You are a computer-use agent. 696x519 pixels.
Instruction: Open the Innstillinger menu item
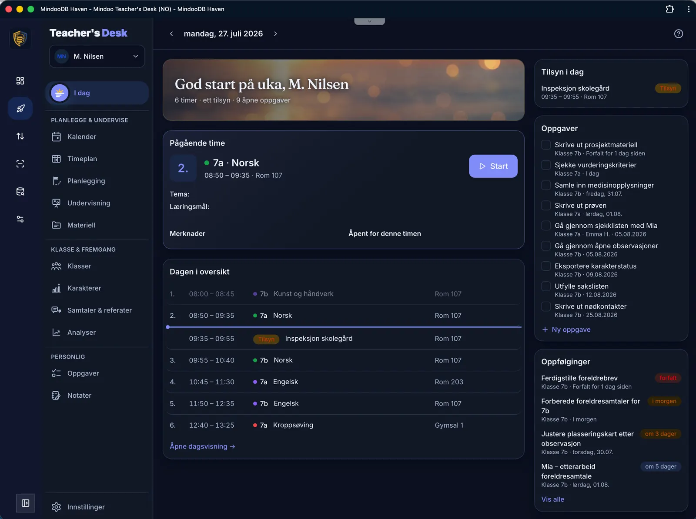[x=97, y=507]
